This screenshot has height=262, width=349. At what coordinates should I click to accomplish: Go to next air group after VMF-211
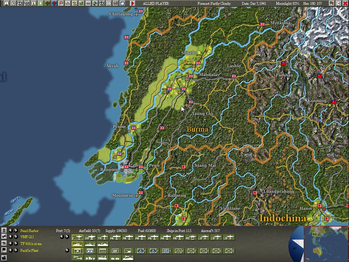[16, 237]
